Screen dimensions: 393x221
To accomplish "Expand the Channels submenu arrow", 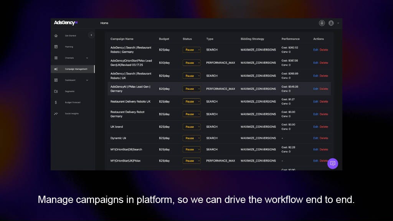I will point(87,58).
